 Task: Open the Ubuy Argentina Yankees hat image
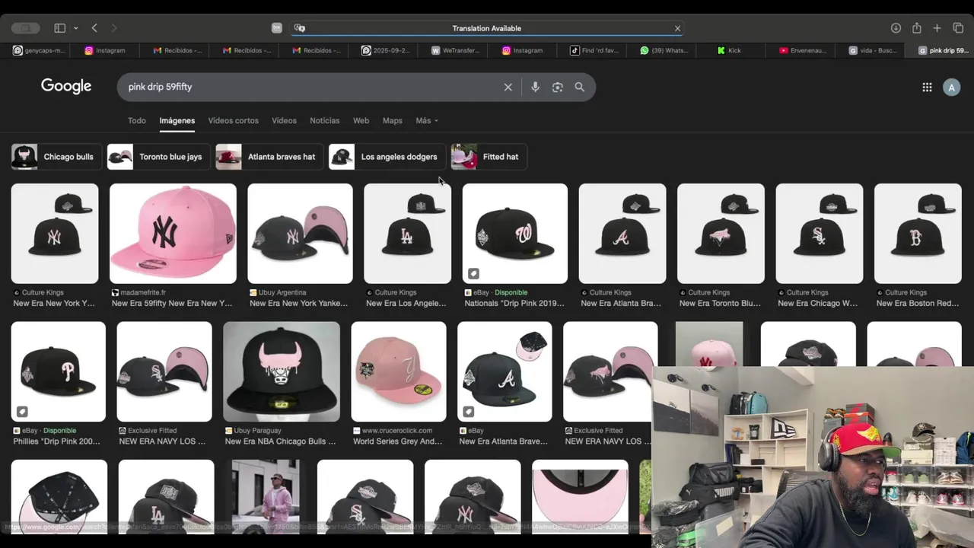pos(300,233)
